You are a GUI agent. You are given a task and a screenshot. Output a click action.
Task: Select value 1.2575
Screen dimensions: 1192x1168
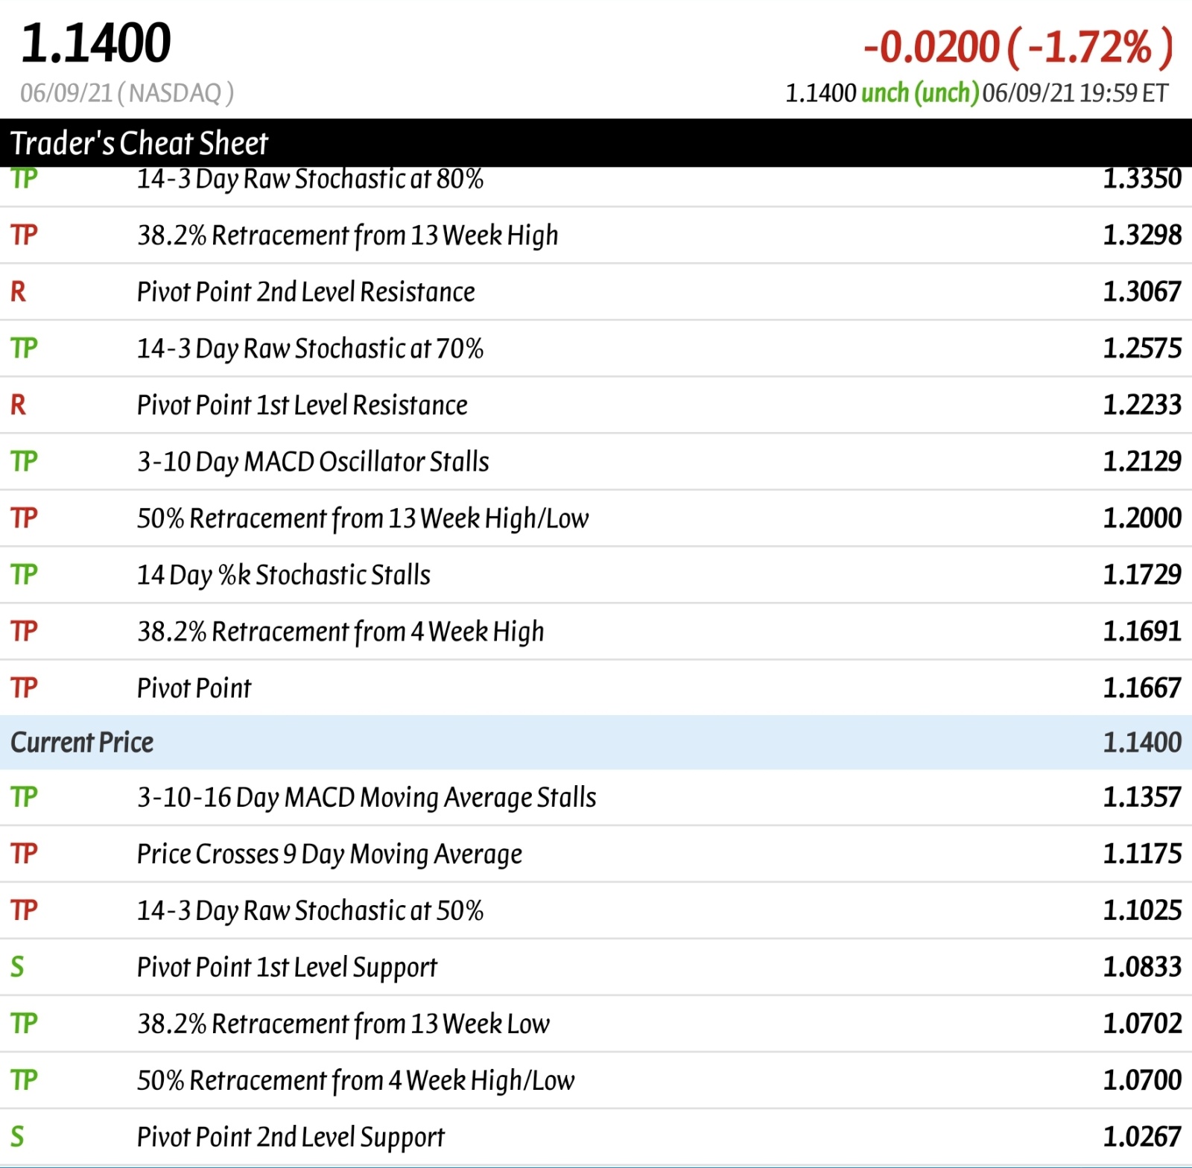click(x=1141, y=349)
